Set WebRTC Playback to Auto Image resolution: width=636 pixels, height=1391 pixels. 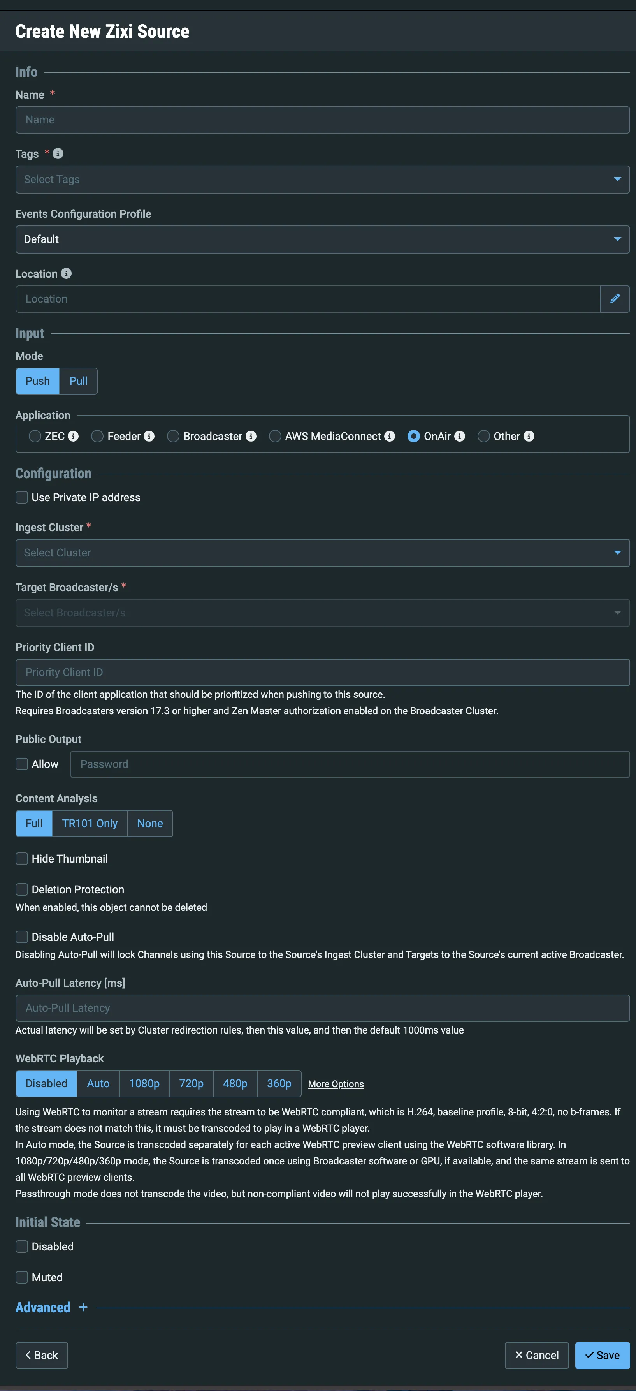click(98, 1084)
